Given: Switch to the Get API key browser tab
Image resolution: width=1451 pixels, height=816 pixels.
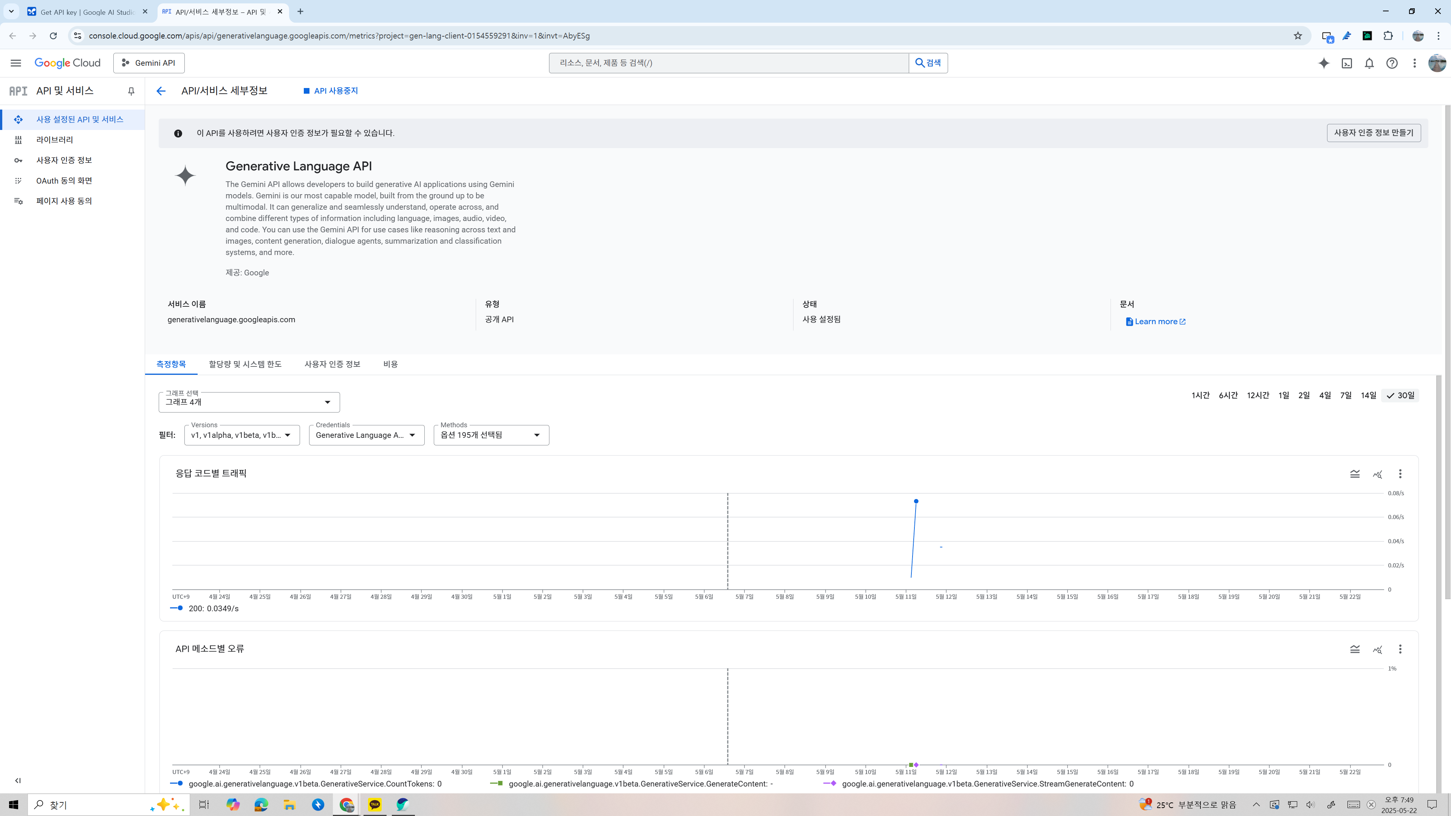Looking at the screenshot, I should (87, 12).
